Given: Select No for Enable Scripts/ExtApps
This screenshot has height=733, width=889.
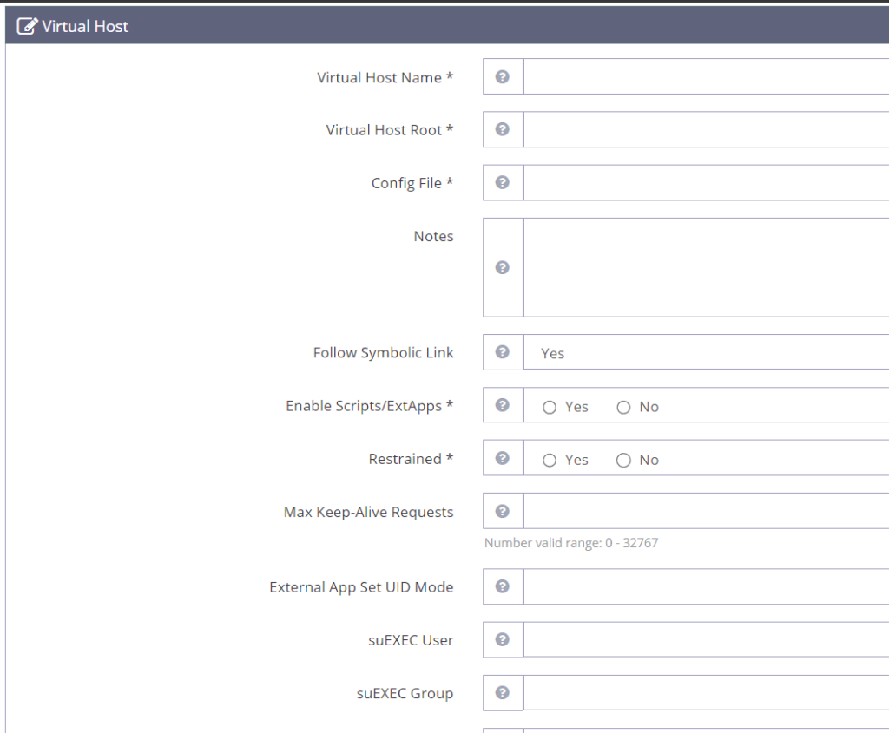Looking at the screenshot, I should click(623, 408).
